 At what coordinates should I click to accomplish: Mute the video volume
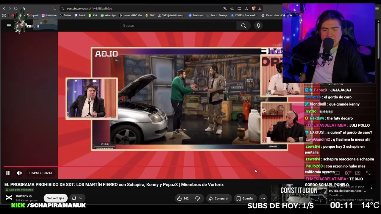point(19,173)
